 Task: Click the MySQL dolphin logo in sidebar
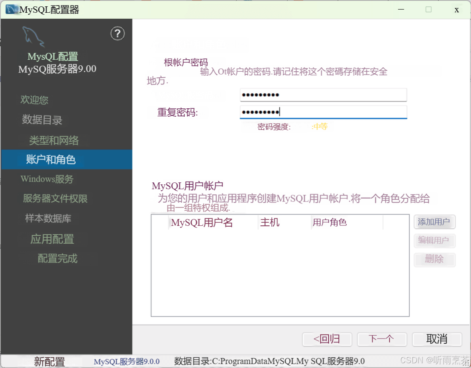click(x=33, y=37)
